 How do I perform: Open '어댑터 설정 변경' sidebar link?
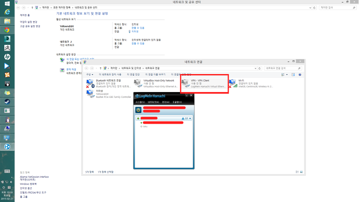[x=28, y=22]
